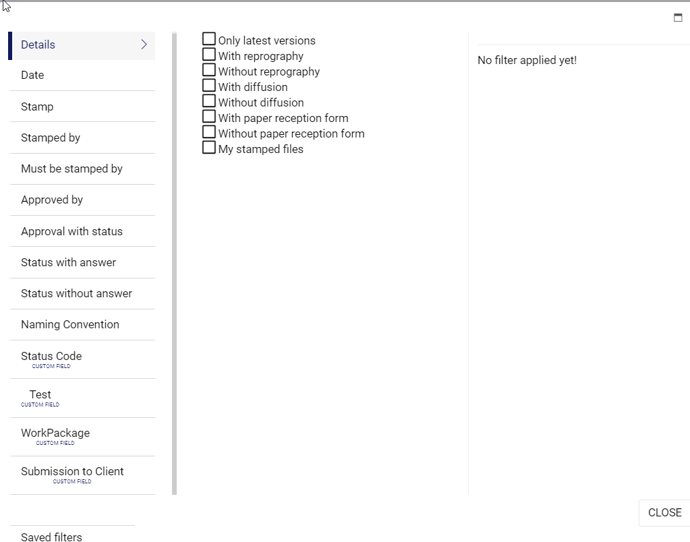
Task: Enable the With reprography checkbox
Action: pos(209,55)
